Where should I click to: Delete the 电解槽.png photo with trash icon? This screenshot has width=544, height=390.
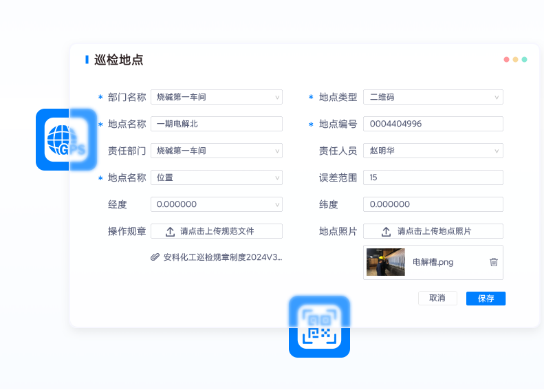click(x=493, y=262)
